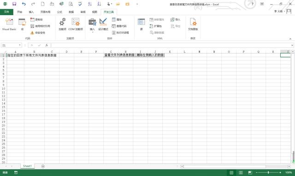Open print preview with magnifier icon
The height and width of the screenshot is (176, 295).
(x=71, y=4)
